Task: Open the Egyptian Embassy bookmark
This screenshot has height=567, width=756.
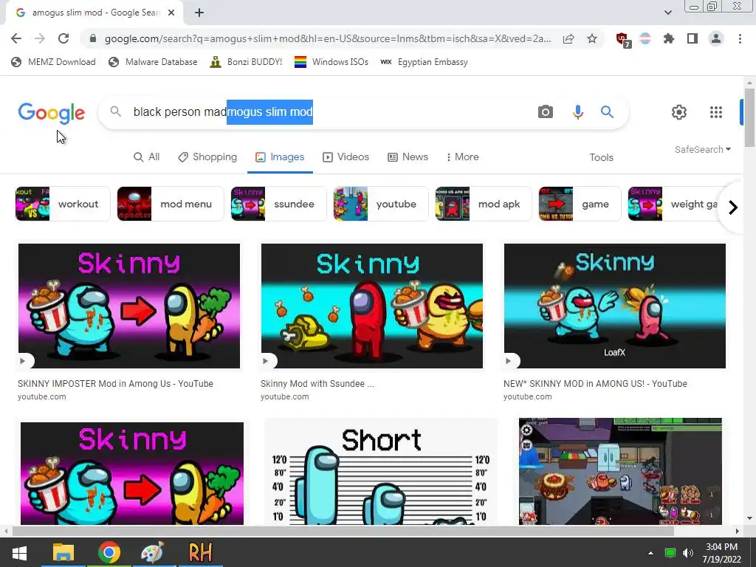Action: (x=425, y=62)
